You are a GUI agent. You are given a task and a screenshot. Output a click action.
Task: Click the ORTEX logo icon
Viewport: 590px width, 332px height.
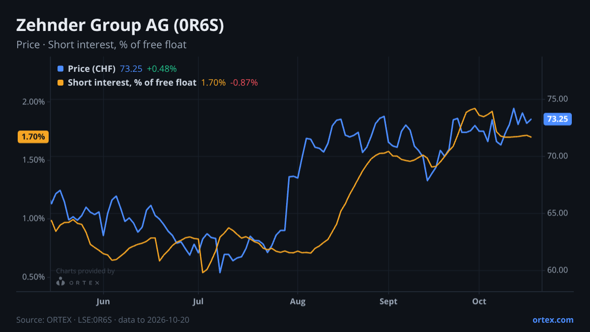[60, 282]
